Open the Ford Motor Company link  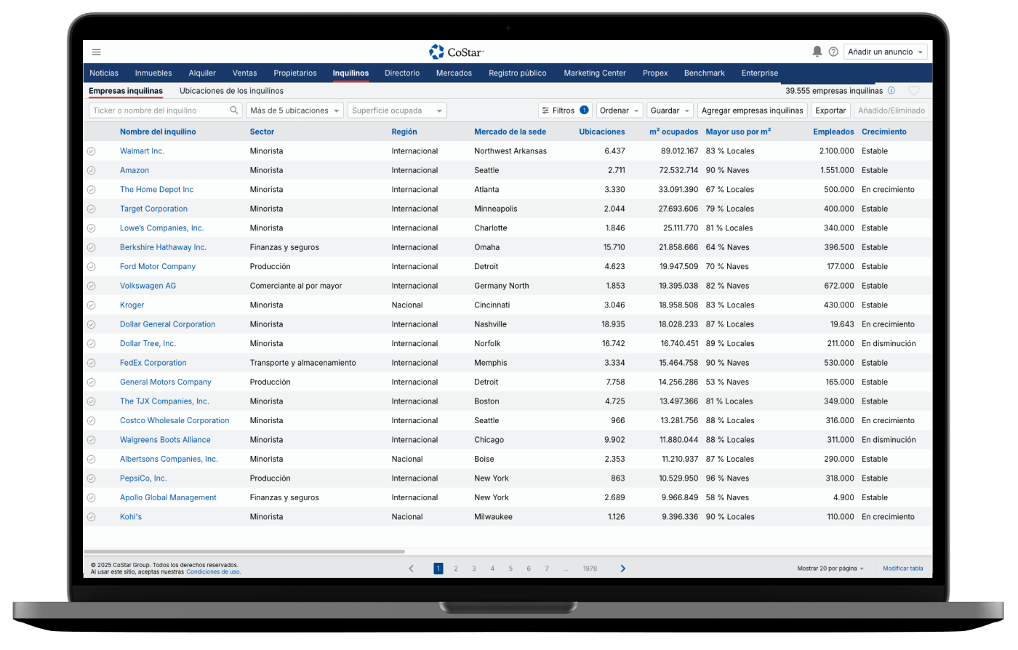[158, 267]
